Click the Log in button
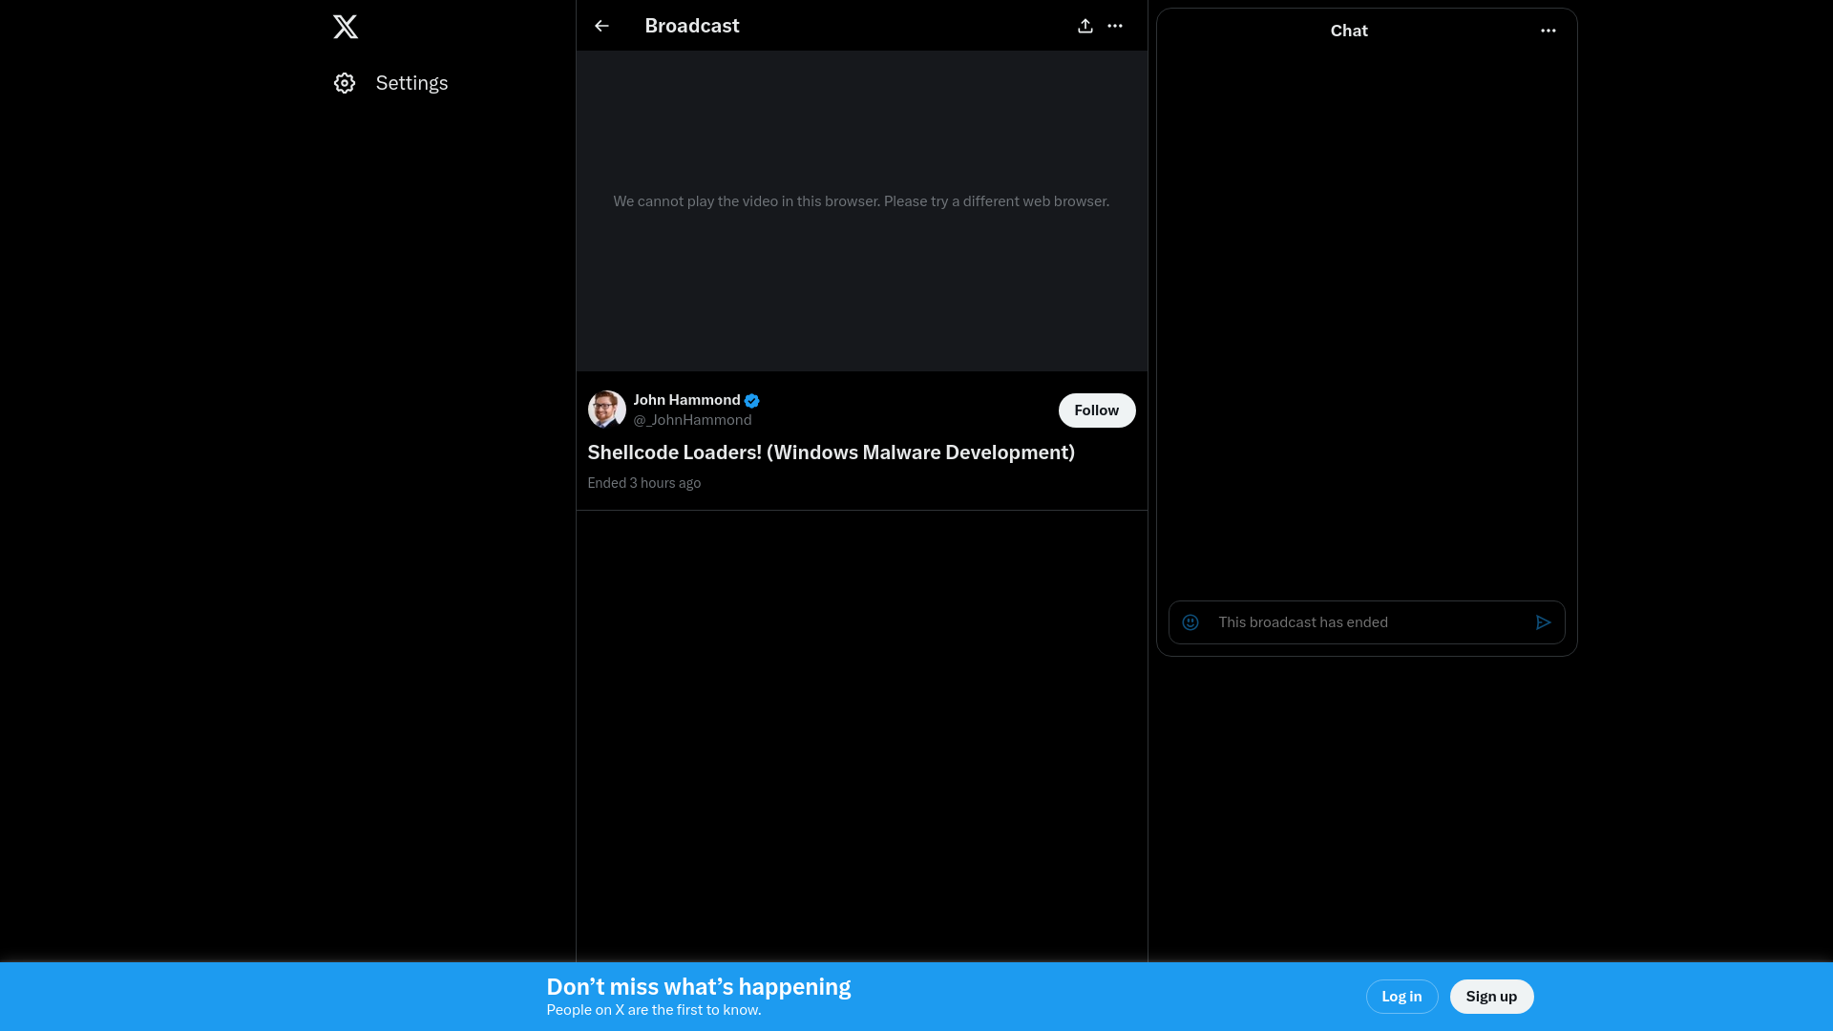The height and width of the screenshot is (1031, 1833). click(1401, 997)
